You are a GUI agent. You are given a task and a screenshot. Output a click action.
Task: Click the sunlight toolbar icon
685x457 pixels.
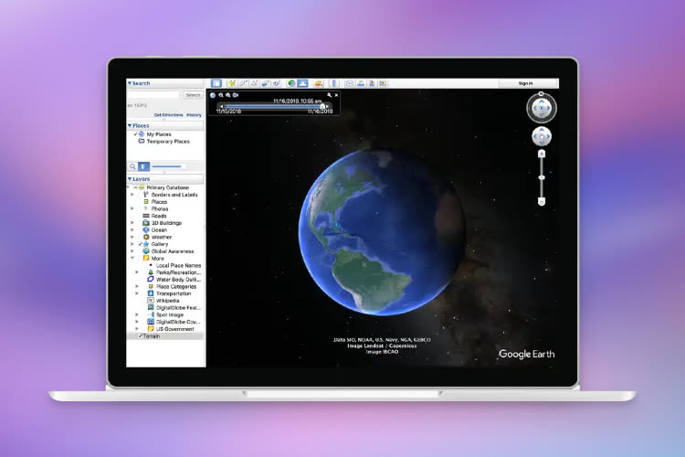point(302,83)
